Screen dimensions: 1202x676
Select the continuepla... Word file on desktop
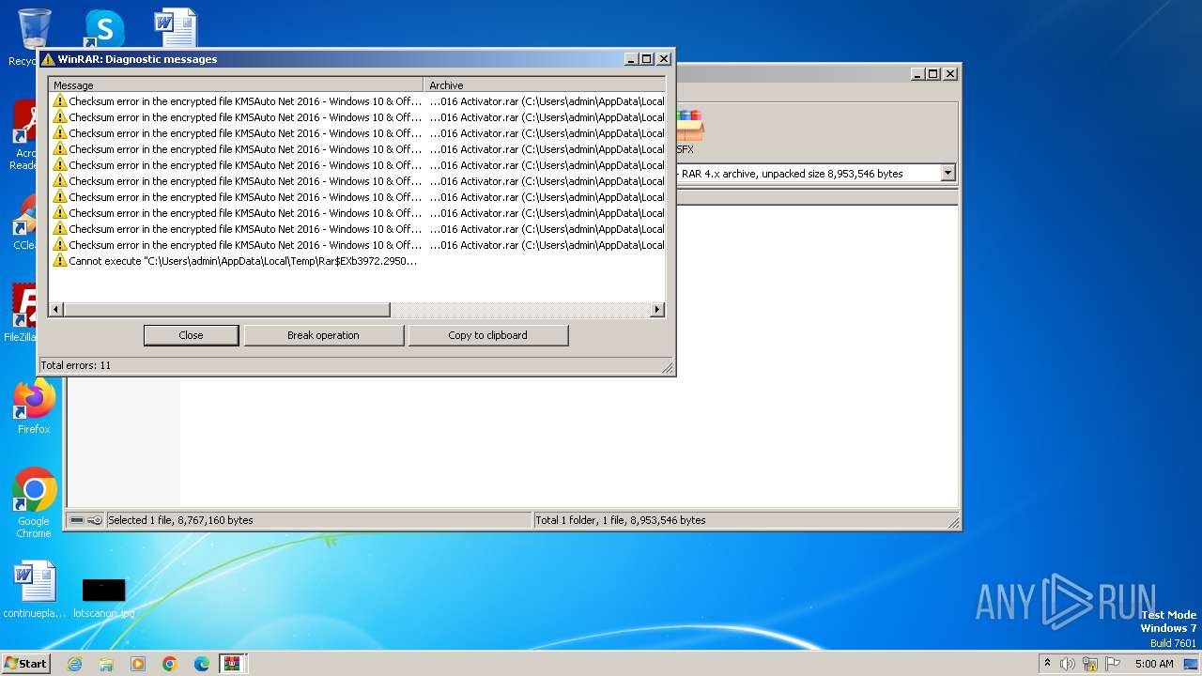35,590
